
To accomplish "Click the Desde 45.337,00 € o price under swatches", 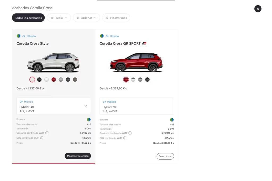I will pos(113,89).
